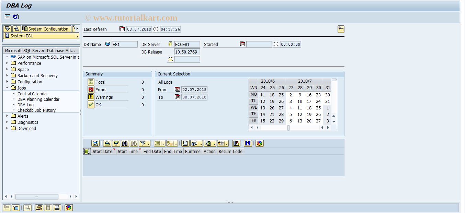Viewport: 465px width, 213px height.
Task: Click the yellow folder icon at top right
Action: point(341,29)
